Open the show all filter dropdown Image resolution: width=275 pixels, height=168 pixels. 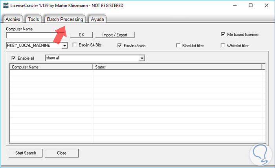(142, 58)
